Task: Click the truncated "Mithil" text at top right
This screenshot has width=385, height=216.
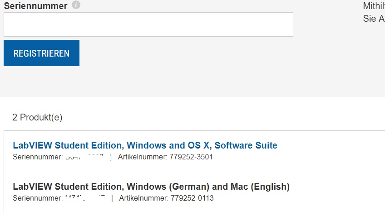Action: pos(374,6)
